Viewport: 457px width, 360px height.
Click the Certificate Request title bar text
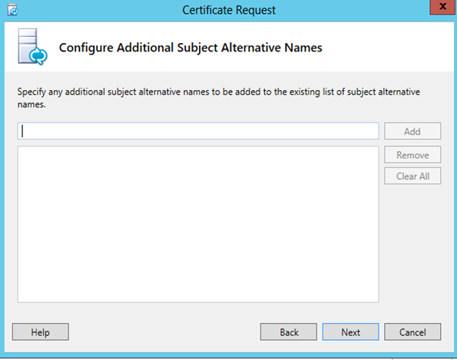(x=229, y=10)
